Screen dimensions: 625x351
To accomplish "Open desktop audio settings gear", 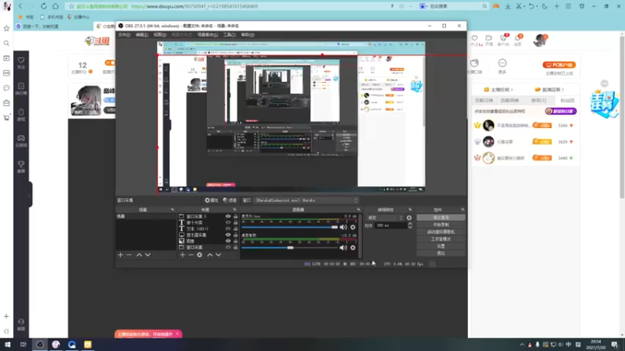I will 353,247.
